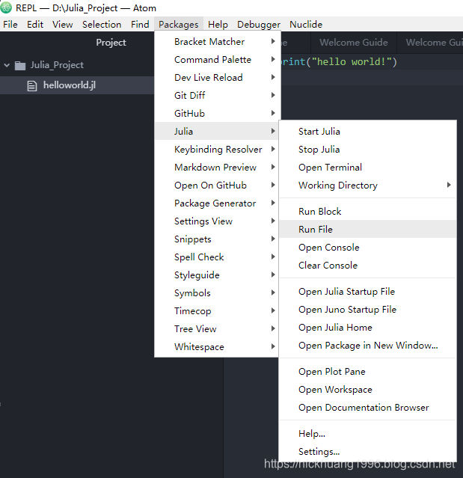Click the Atom app icon in title bar
This screenshot has width=463, height=478.
pyautogui.click(x=6, y=7)
